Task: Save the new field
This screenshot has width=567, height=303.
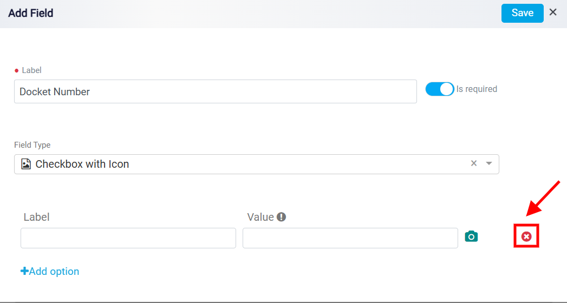Action: 522,13
